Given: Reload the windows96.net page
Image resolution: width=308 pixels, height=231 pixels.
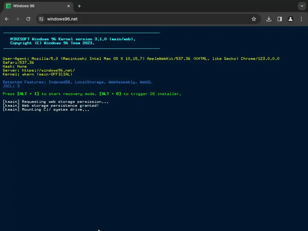Looking at the screenshot, I should (x=28, y=19).
